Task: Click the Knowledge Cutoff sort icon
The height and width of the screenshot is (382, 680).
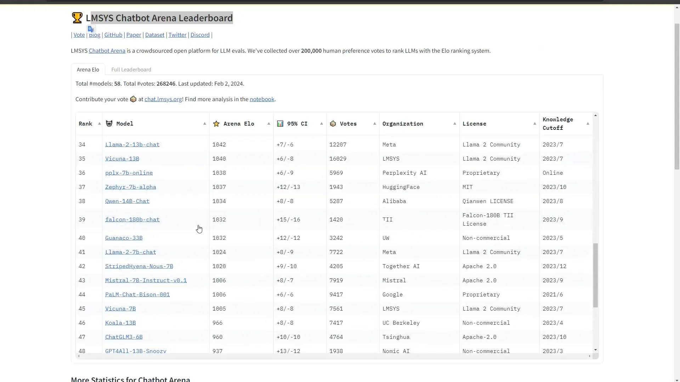Action: [x=588, y=123]
